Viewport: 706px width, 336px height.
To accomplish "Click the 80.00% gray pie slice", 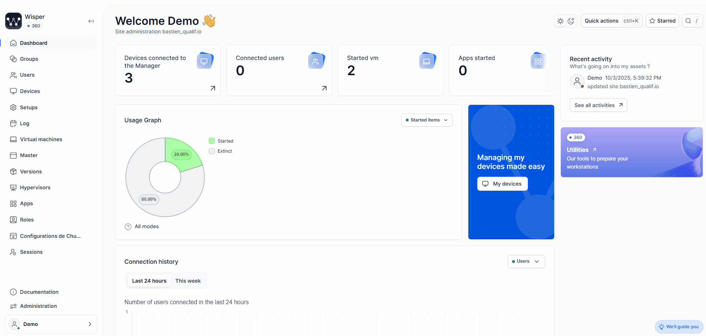I will (x=149, y=199).
